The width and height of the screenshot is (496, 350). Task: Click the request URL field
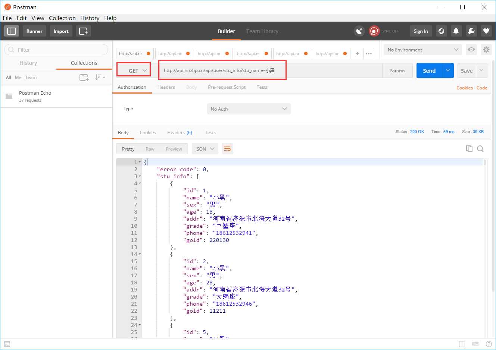[271, 70]
